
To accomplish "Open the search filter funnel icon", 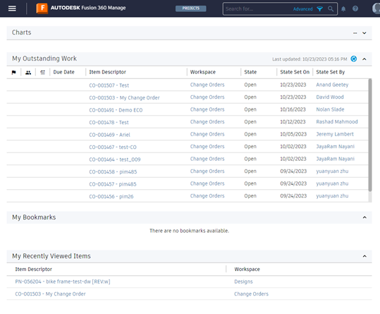I will click(319, 9).
